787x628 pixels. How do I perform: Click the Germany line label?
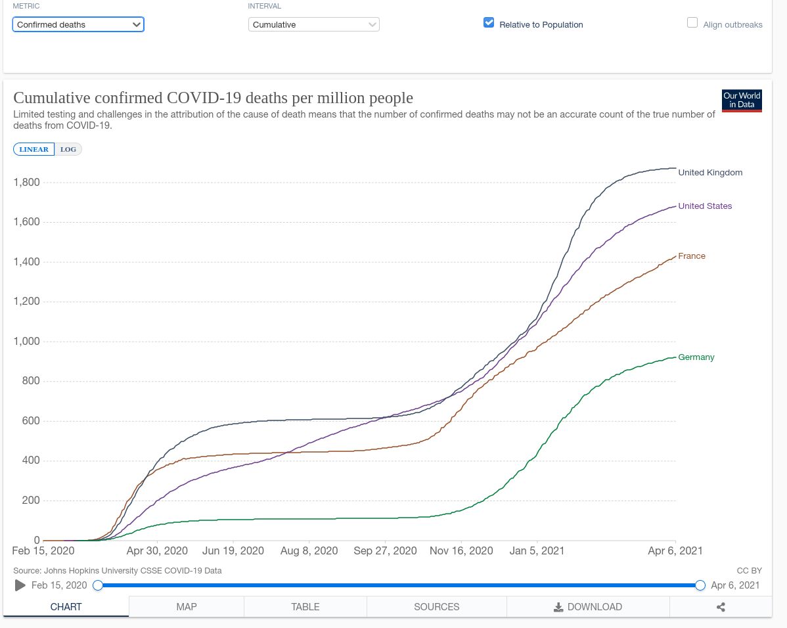point(696,357)
